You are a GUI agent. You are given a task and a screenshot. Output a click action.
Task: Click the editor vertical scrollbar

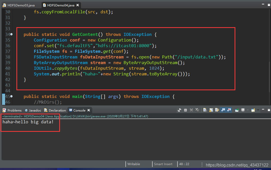(270, 57)
